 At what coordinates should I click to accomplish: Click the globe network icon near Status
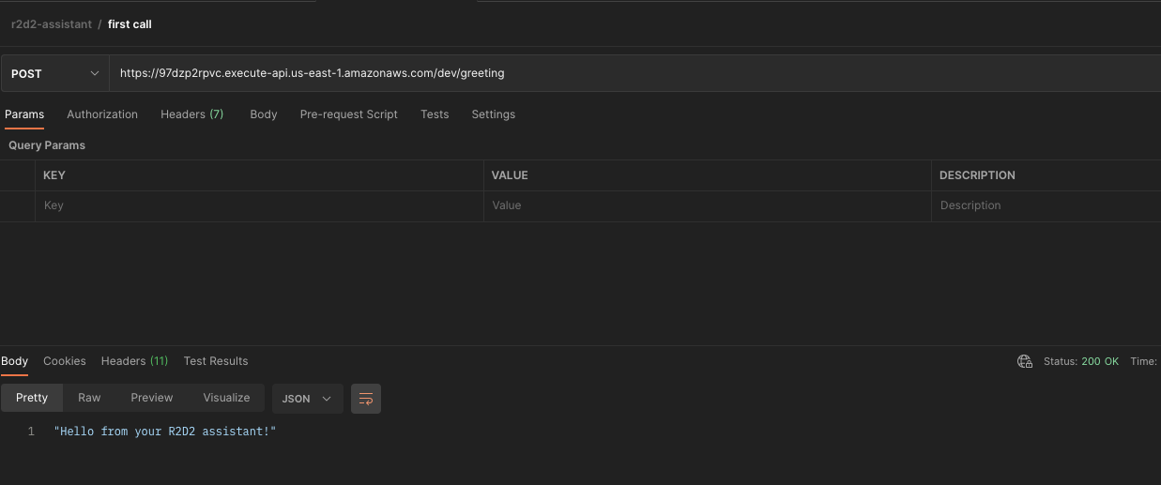[x=1025, y=361]
